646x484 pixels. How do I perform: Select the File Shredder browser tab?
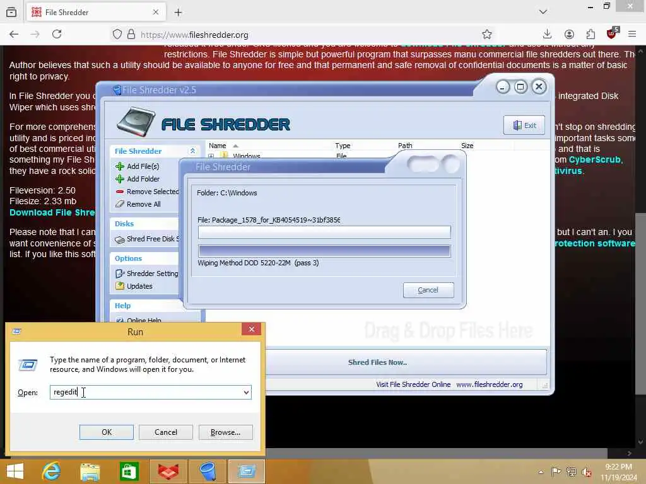click(96, 13)
